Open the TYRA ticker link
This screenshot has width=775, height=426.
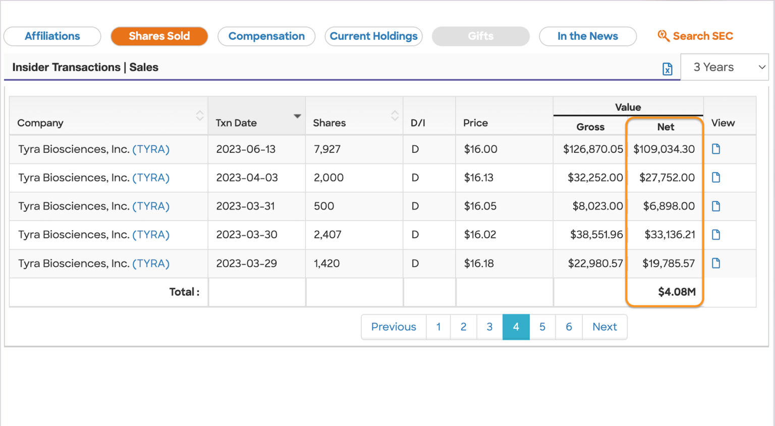coord(150,149)
